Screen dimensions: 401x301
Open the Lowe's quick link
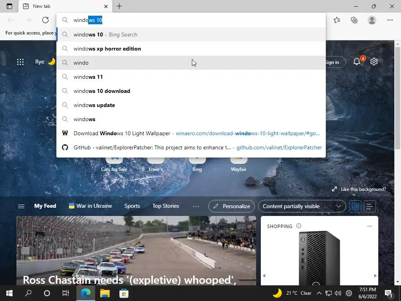156,164
